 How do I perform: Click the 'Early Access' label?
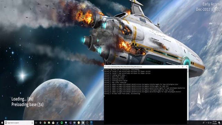[x=212, y=4]
